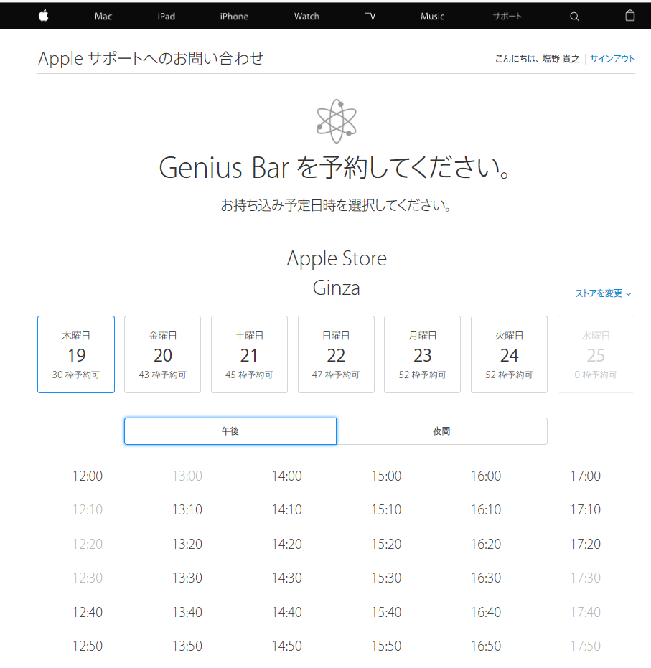Viewport: 651px width, 668px height.
Task: Choose the 12:50 time slot
Action: [88, 646]
